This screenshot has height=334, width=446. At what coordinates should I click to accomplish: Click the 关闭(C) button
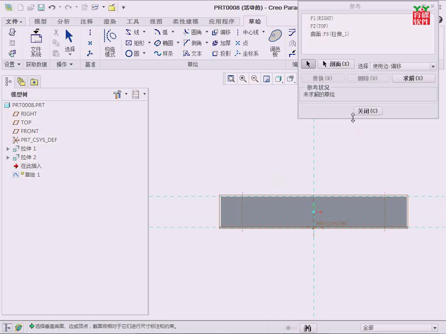tap(368, 111)
